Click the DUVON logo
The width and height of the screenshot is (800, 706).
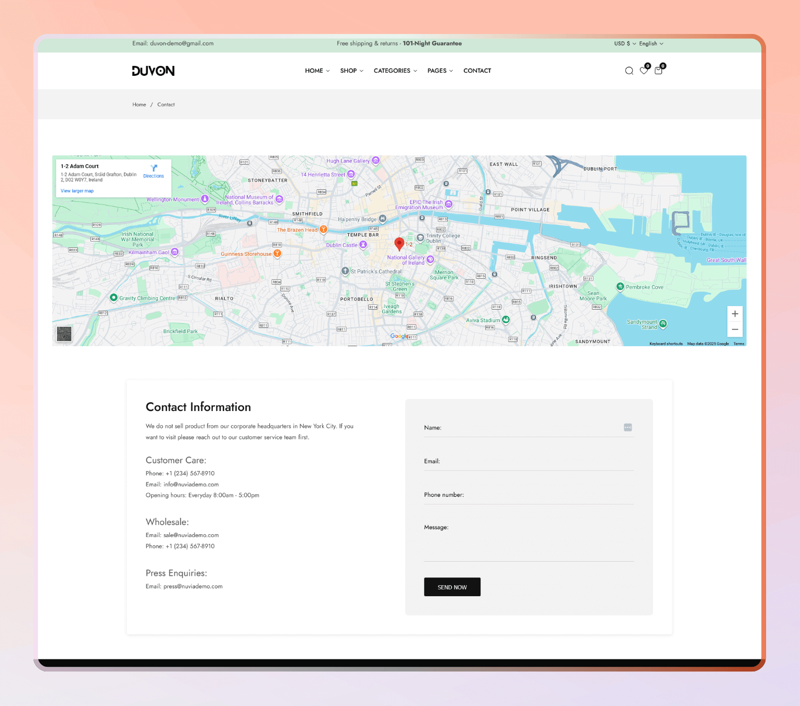pyautogui.click(x=153, y=71)
